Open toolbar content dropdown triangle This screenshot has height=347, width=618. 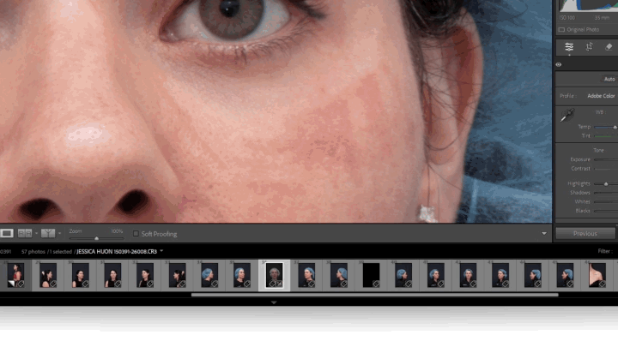(x=544, y=234)
